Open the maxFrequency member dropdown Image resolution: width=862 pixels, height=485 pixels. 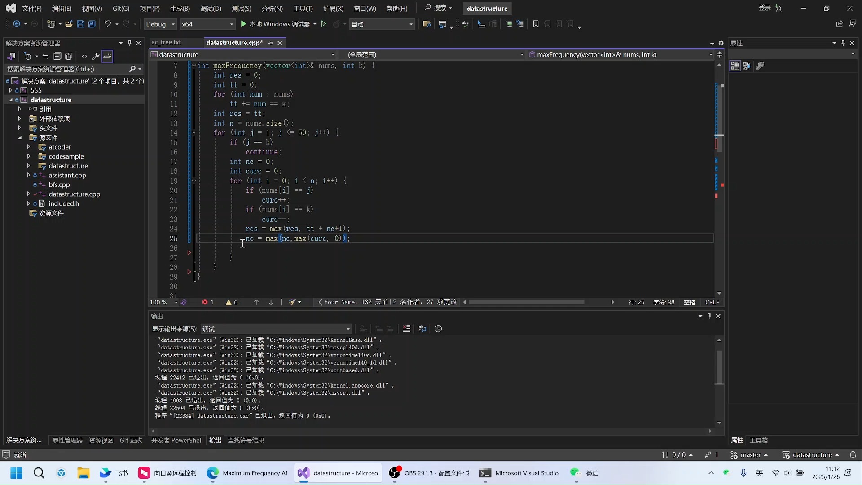[x=621, y=55]
